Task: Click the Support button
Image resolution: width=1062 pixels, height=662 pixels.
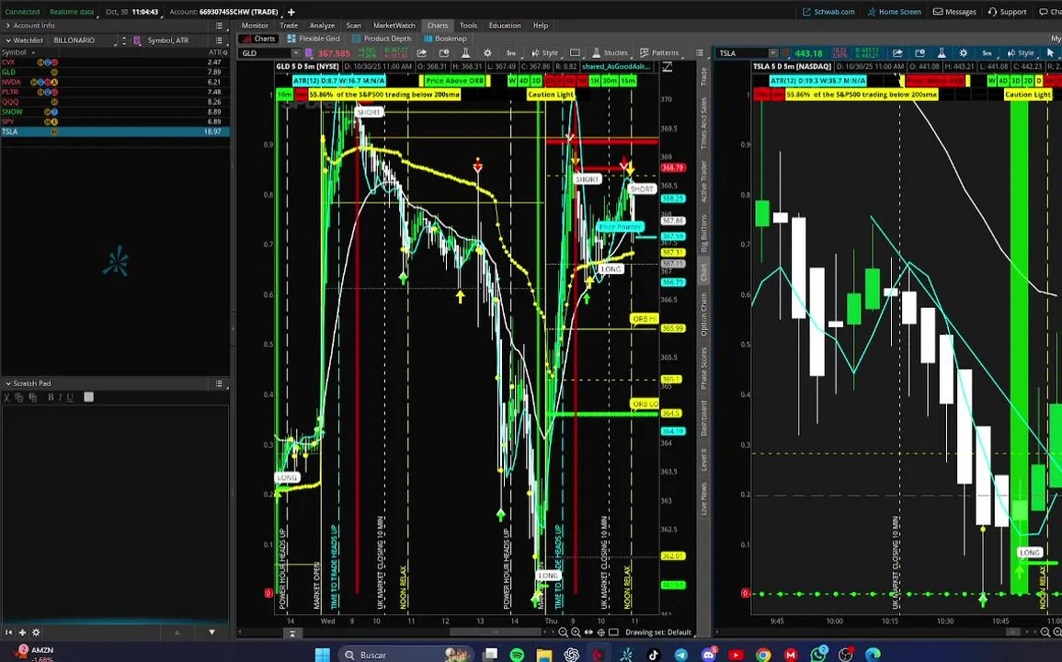Action: [1007, 12]
